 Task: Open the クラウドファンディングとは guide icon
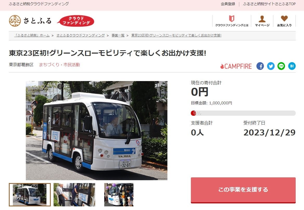(232, 19)
